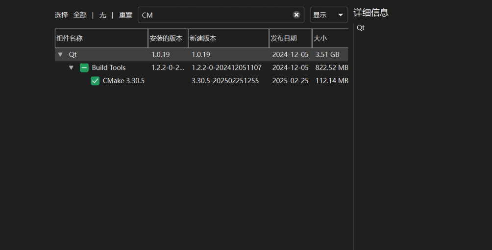Viewport: 492px width, 250px height.
Task: Sort by 组件名称 column header
Action: 101,38
